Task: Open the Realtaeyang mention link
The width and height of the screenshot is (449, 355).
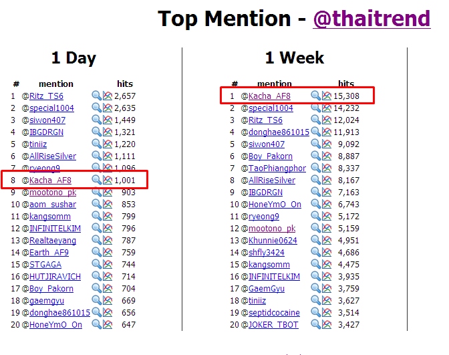Action: pos(53,241)
